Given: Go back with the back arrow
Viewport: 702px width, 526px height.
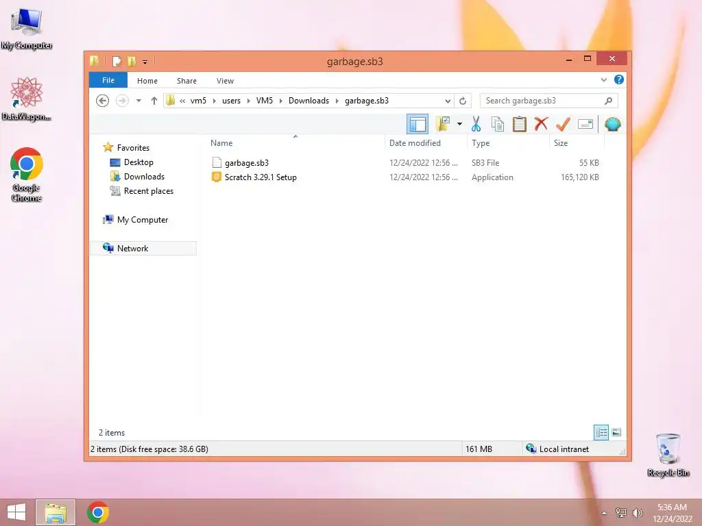Looking at the screenshot, I should pos(103,101).
